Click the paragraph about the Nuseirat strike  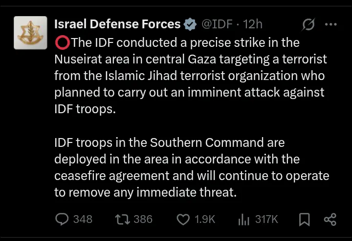190,76
